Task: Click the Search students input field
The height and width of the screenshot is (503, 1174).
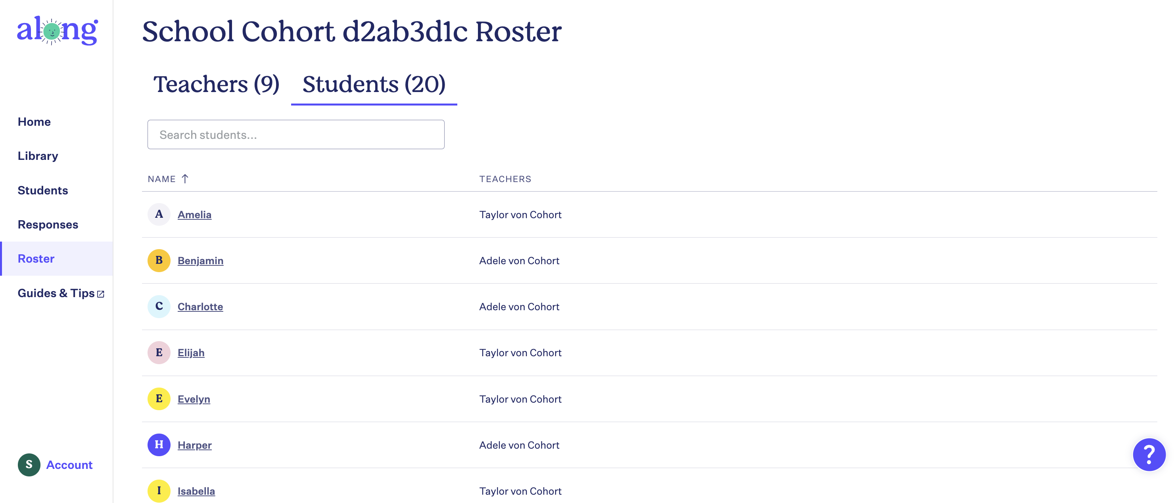Action: pos(296,134)
